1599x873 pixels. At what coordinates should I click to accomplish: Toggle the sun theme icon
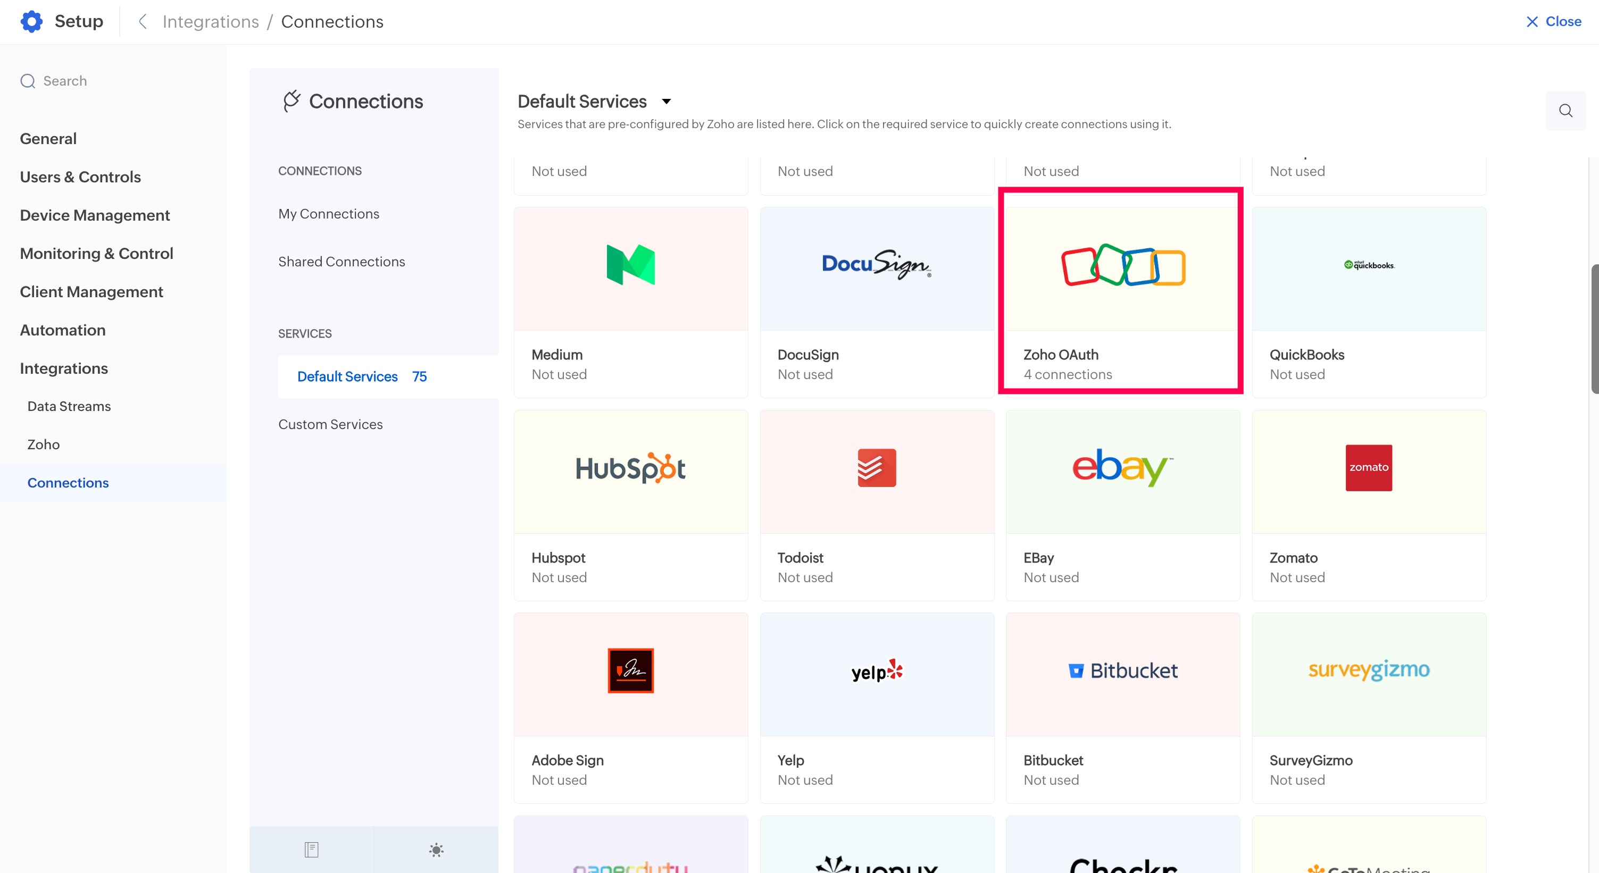pos(436,850)
